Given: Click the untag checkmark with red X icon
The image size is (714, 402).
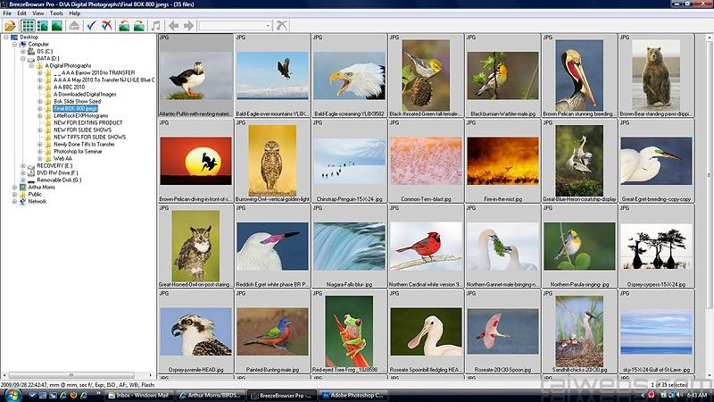Looking at the screenshot, I should [106, 26].
